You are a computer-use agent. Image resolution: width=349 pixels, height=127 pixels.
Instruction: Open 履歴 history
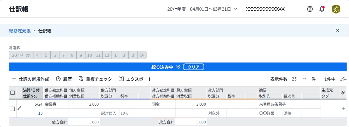point(64,79)
